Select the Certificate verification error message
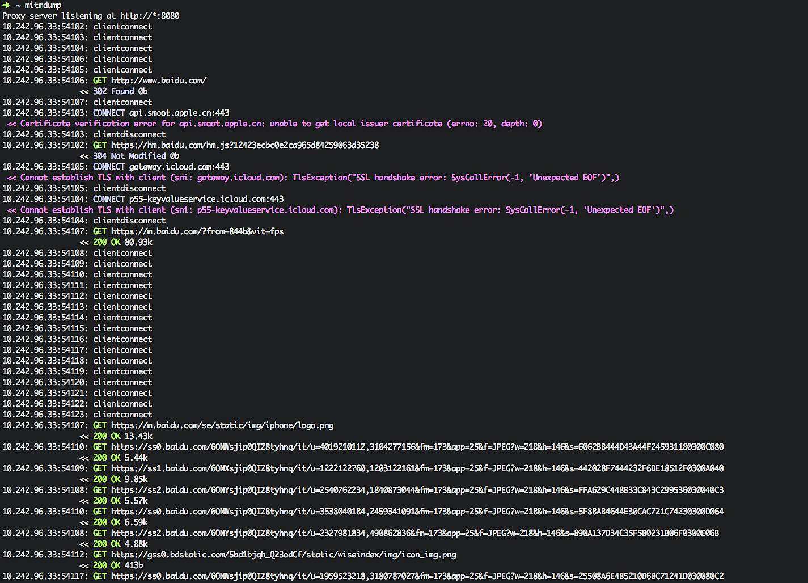Viewport: 808px width, 583px height. [281, 124]
